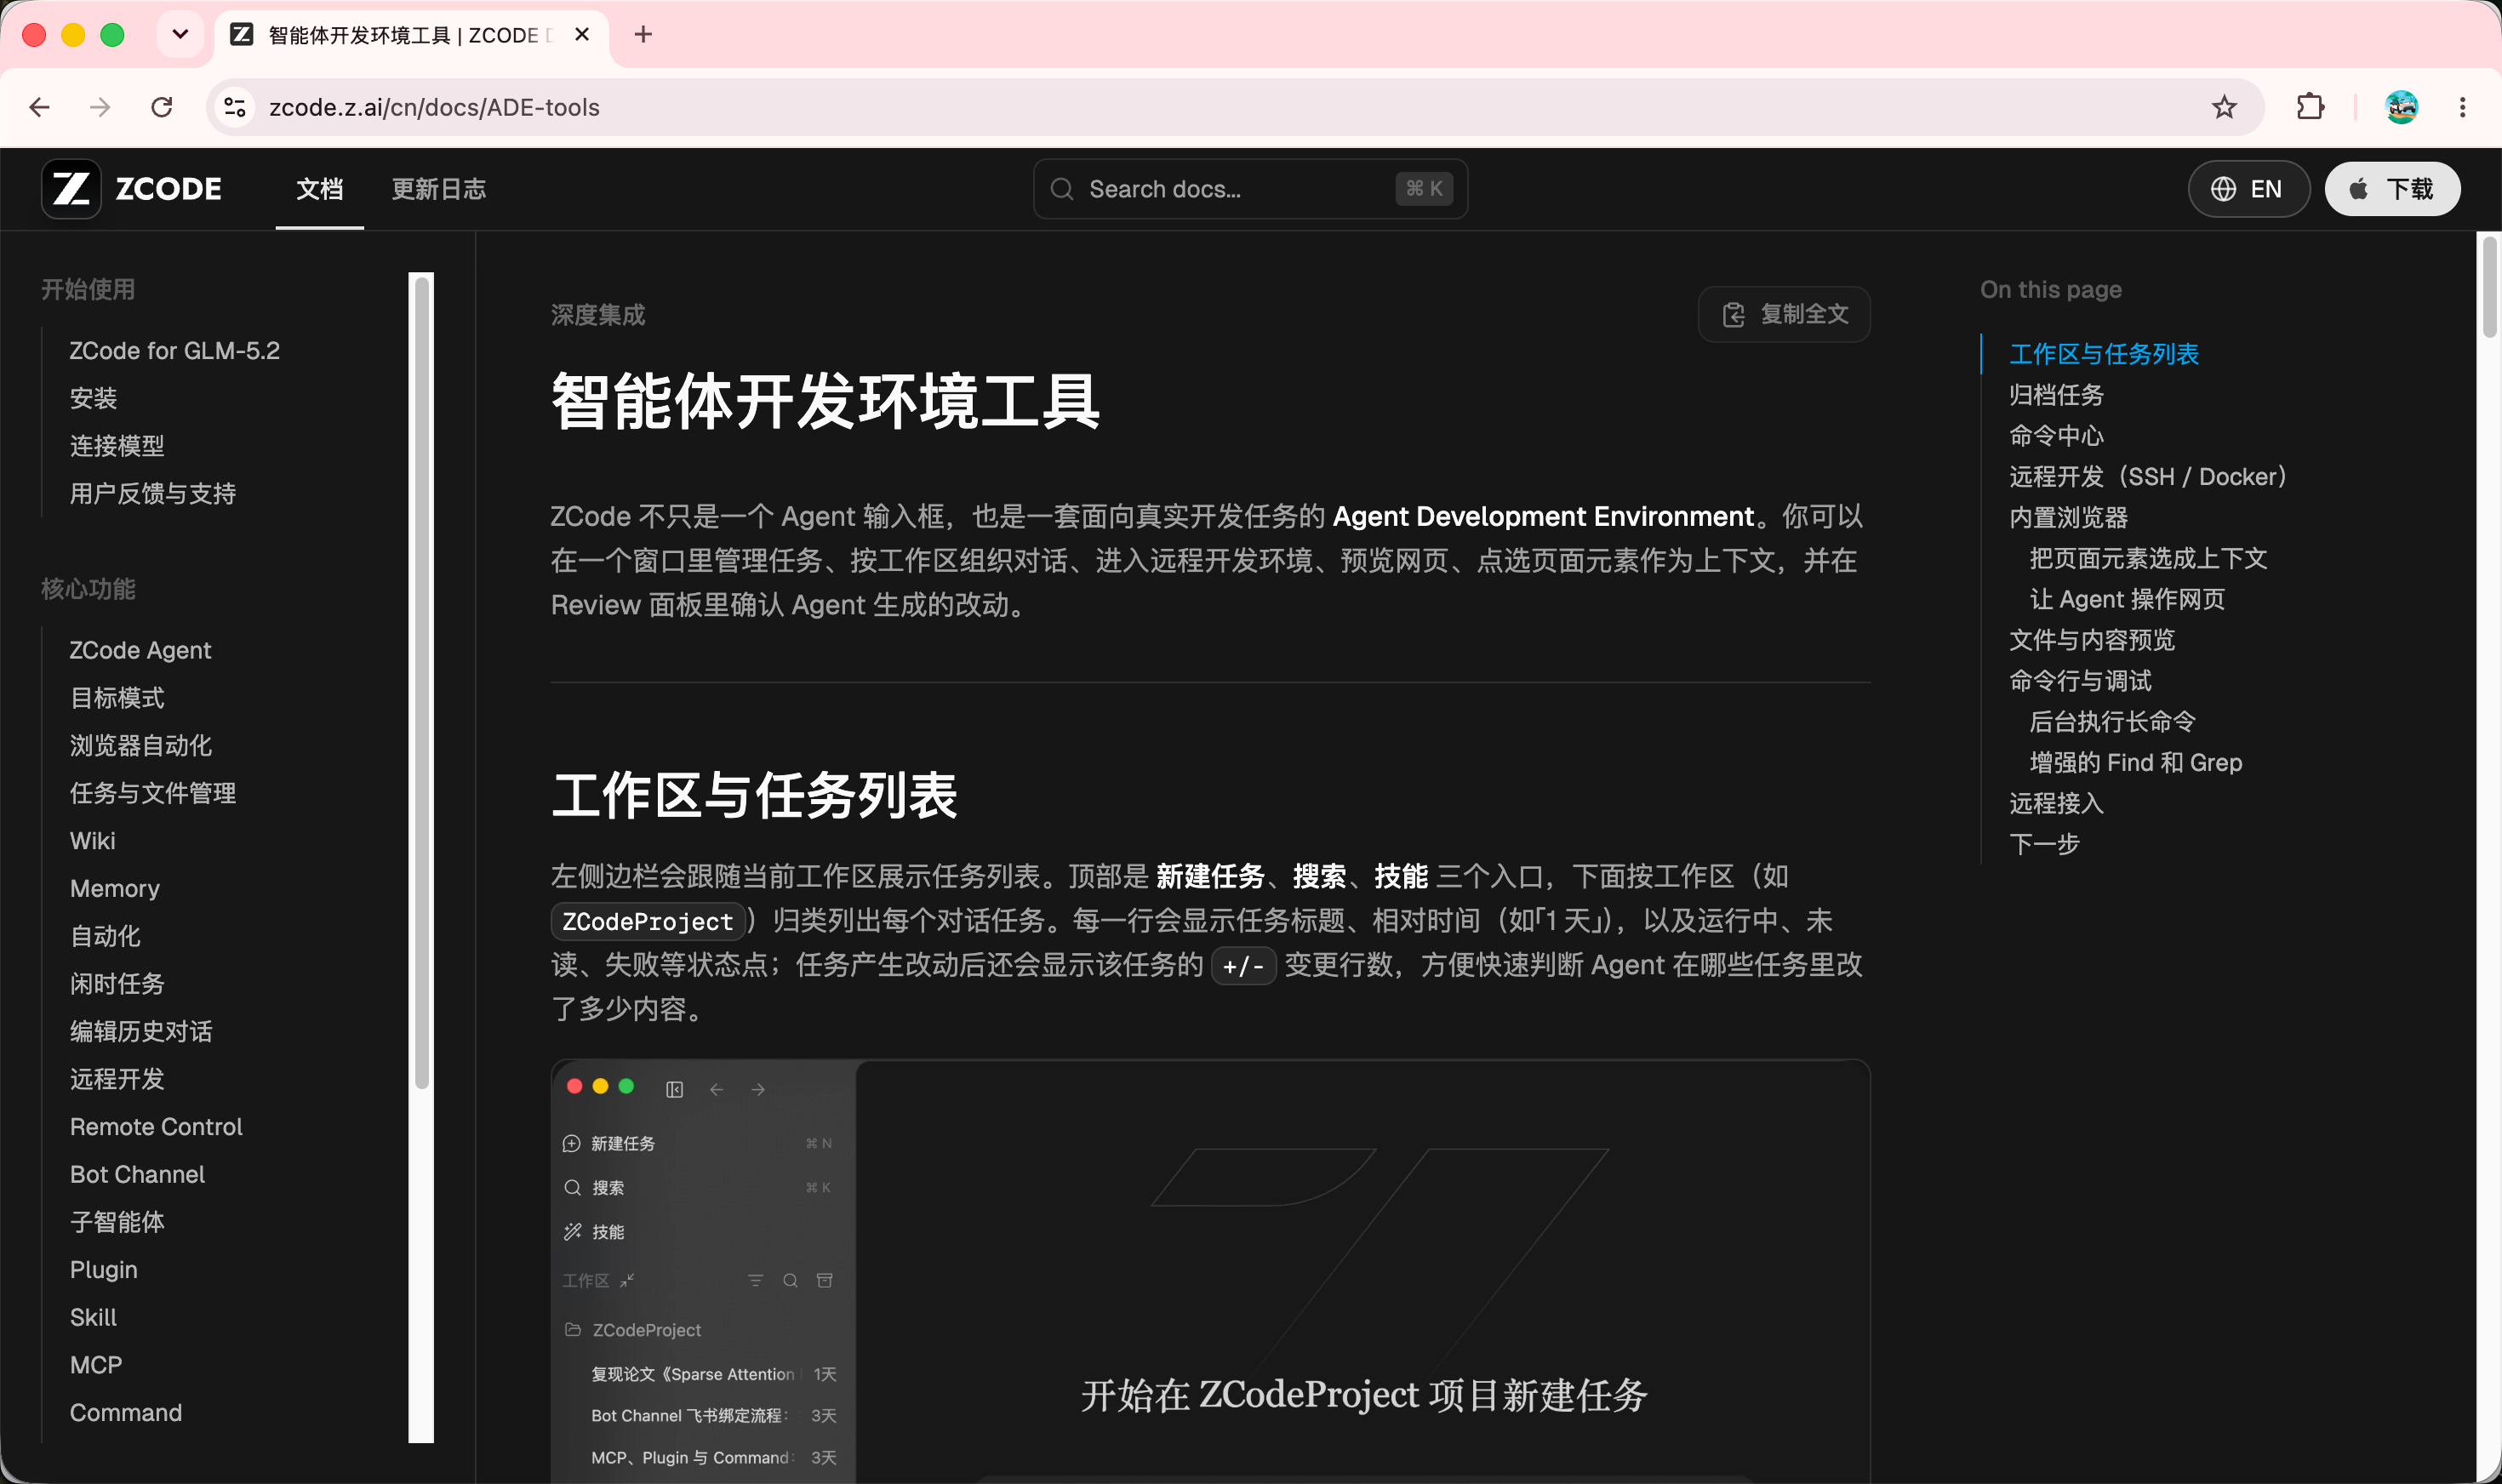Screen dimensions: 2502x1484
Task: Click the ZCodeProject folder icon
Action: 573,1330
